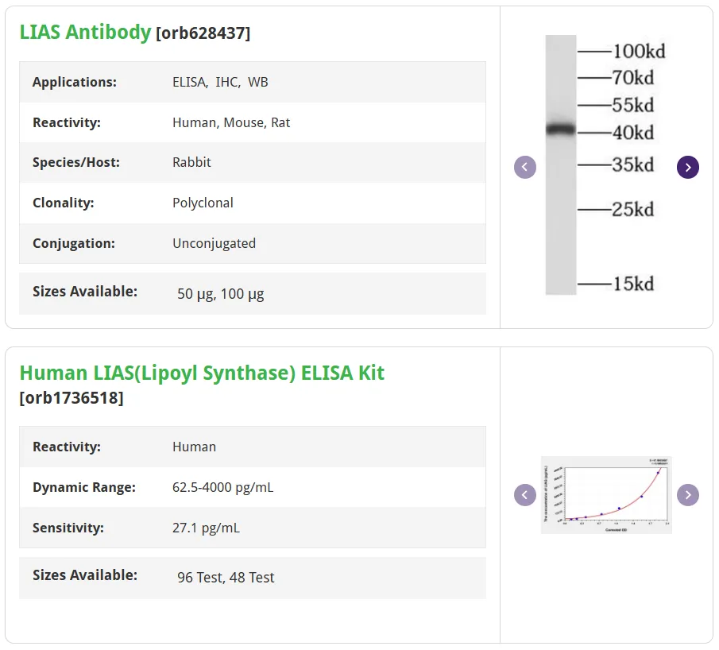Click the ELISA Kit Reactivity Human row
The width and height of the screenshot is (719, 650).
pyautogui.click(x=252, y=447)
